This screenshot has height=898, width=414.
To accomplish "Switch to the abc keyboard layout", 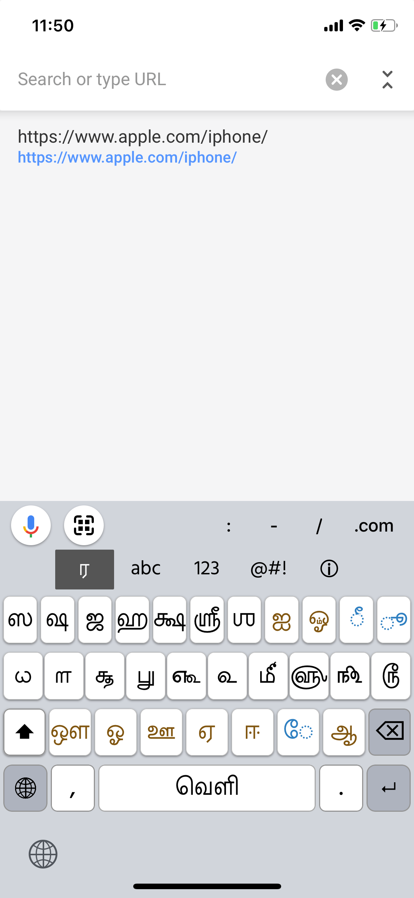I will (146, 569).
